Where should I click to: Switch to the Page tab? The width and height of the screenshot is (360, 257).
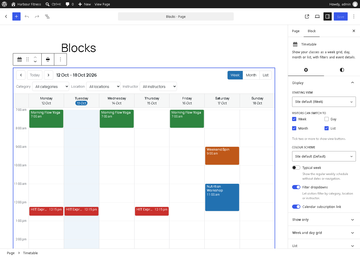coord(296,31)
